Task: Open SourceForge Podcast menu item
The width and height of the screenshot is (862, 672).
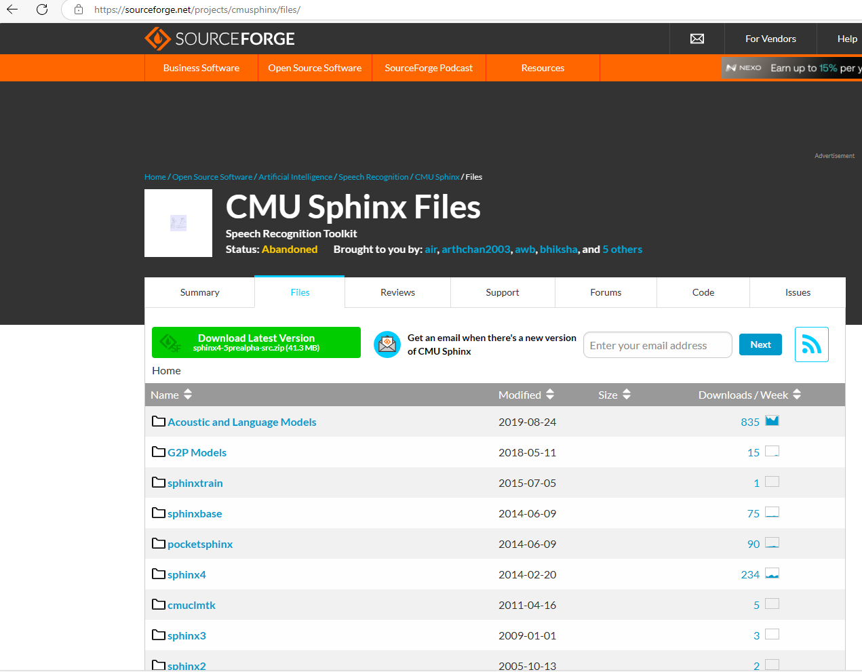Action: [x=429, y=68]
